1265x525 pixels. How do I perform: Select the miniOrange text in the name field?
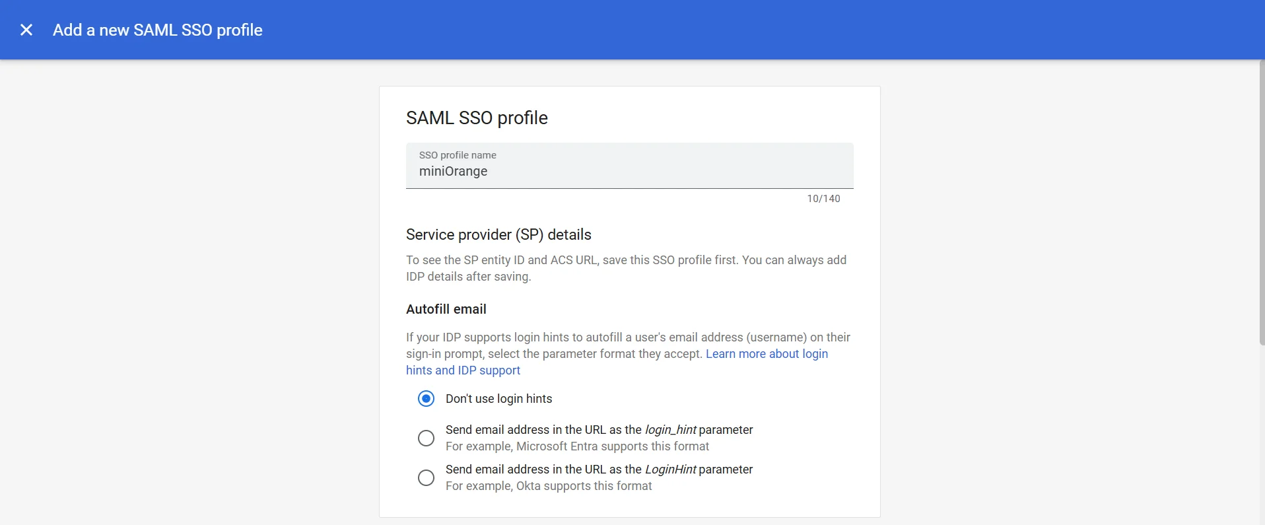click(454, 172)
